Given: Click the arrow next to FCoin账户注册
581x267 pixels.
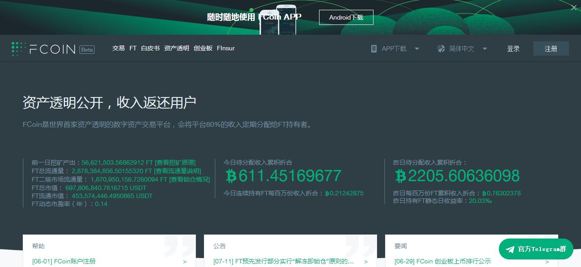Looking at the screenshot, I should click(x=185, y=262).
